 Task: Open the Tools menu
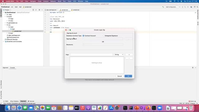pyautogui.click(x=69, y=1)
